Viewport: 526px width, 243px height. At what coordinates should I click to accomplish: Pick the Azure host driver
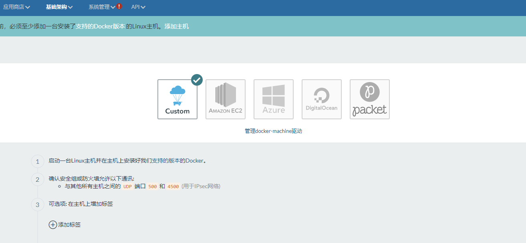click(273, 99)
